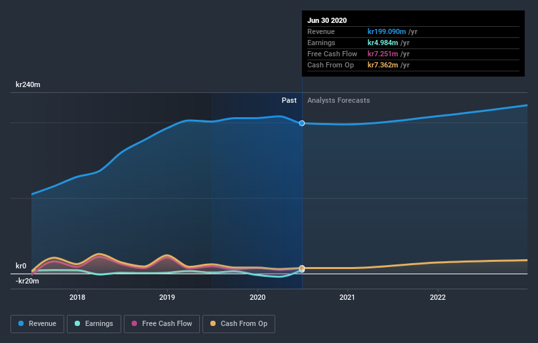Click the tooltip Free Cash Flow value kr7.251m
The height and width of the screenshot is (343, 538).
click(x=383, y=54)
